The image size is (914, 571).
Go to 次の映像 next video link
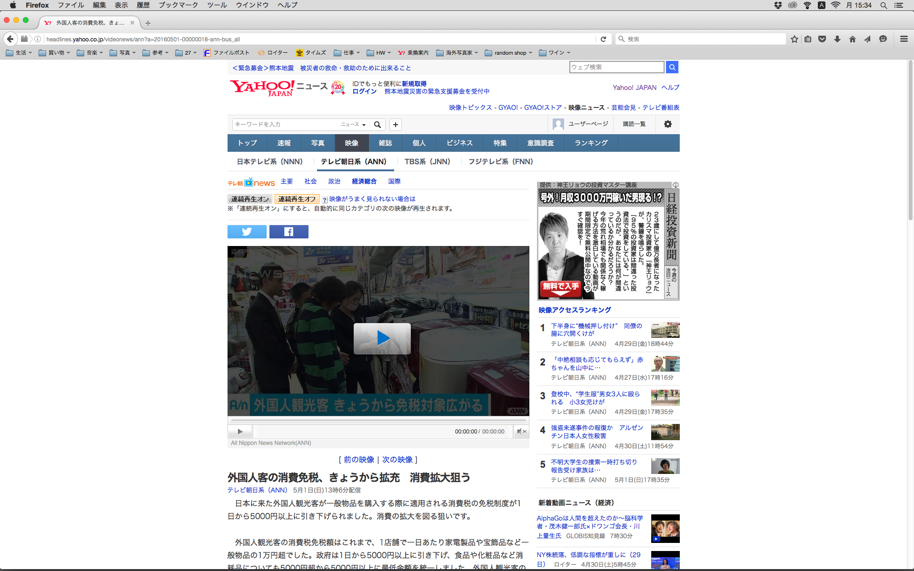tap(397, 460)
